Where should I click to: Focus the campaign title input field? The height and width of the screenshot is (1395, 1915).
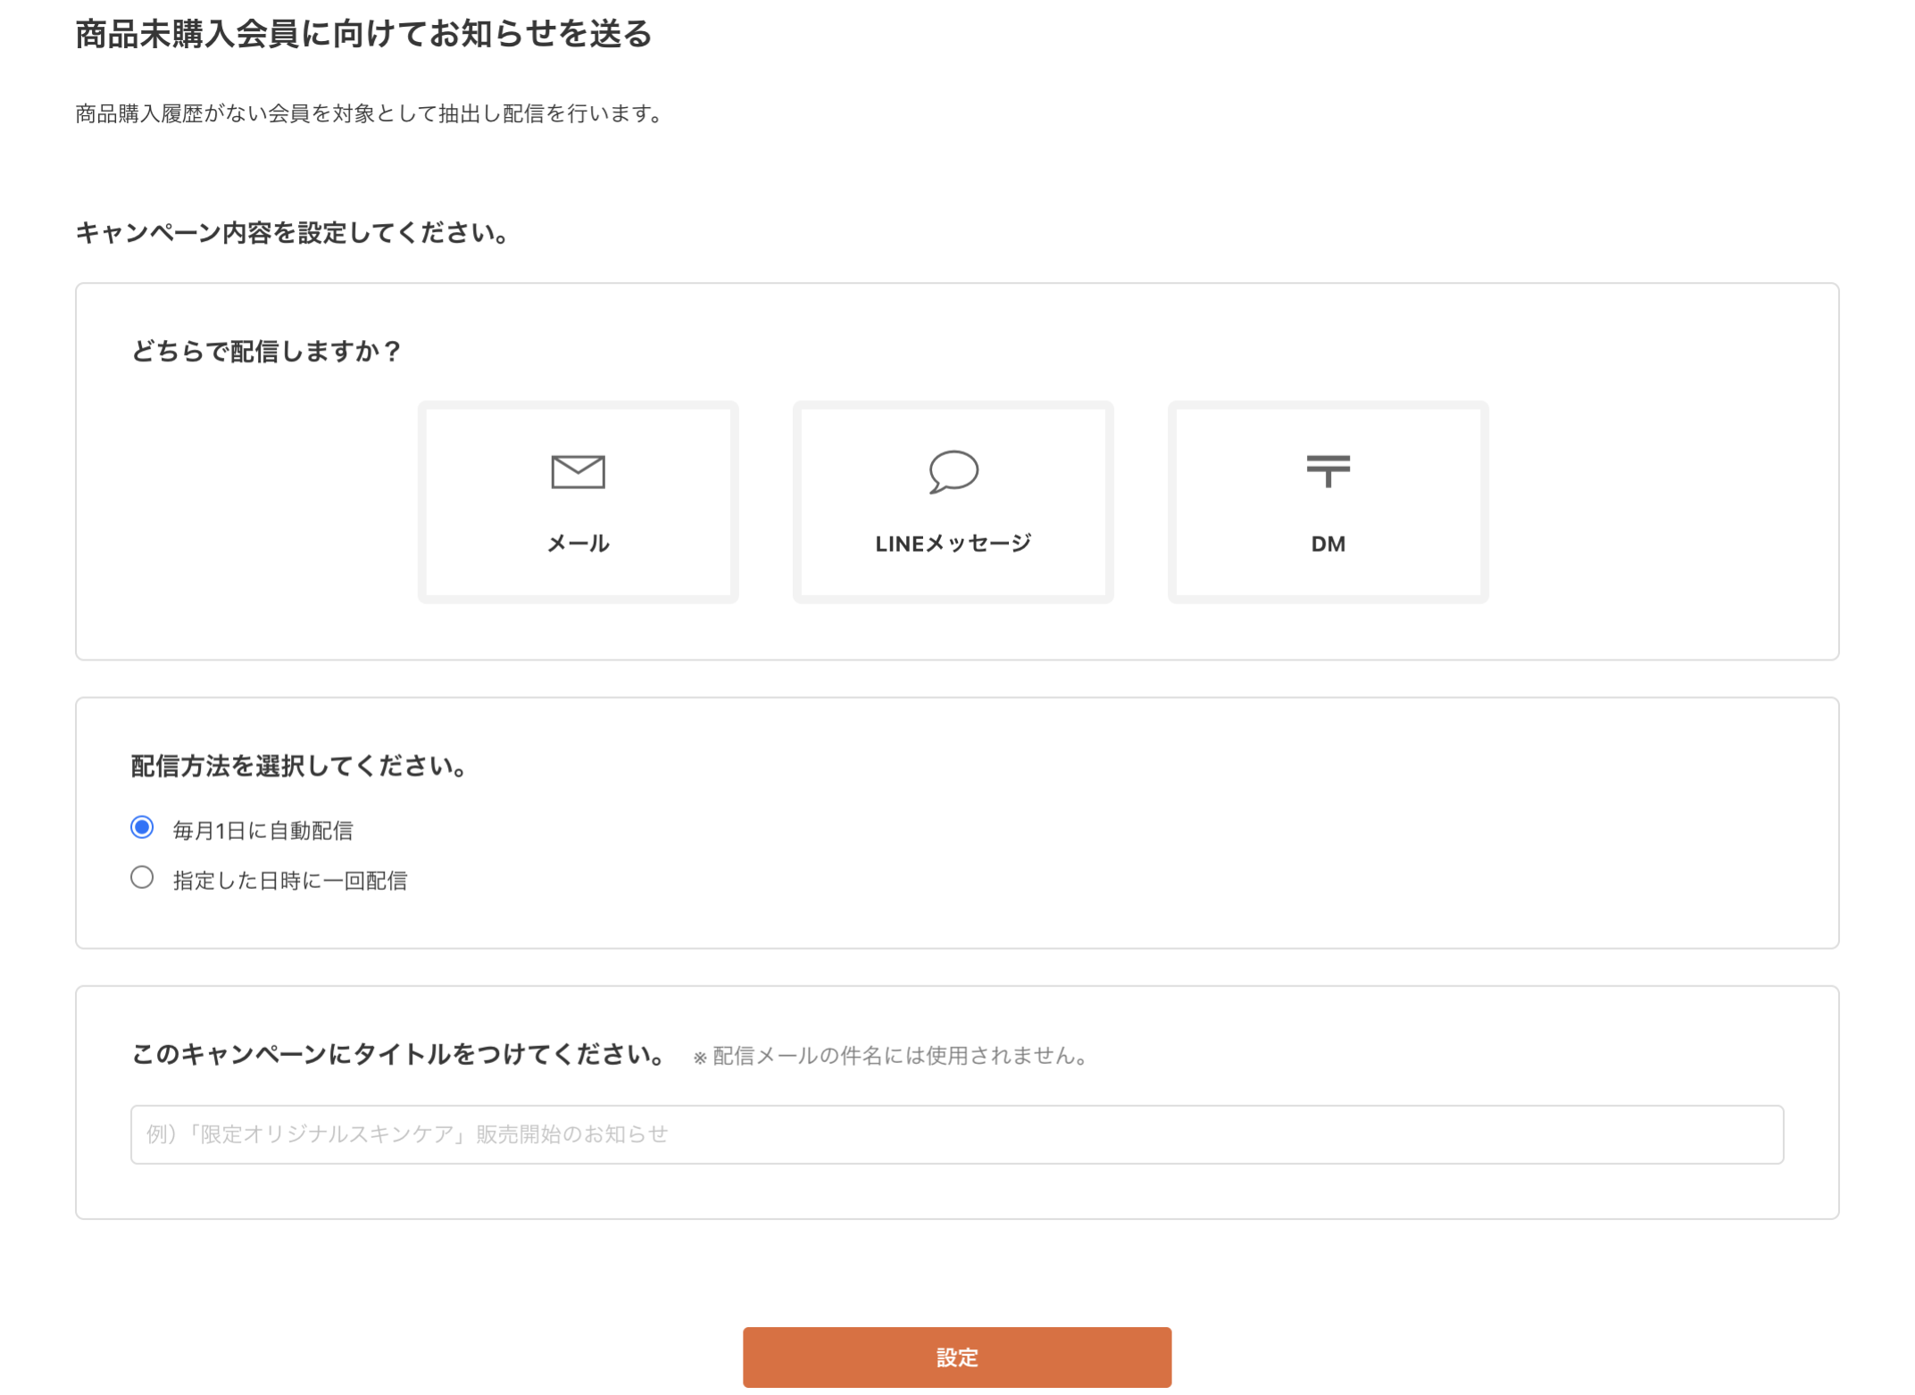click(x=954, y=1133)
